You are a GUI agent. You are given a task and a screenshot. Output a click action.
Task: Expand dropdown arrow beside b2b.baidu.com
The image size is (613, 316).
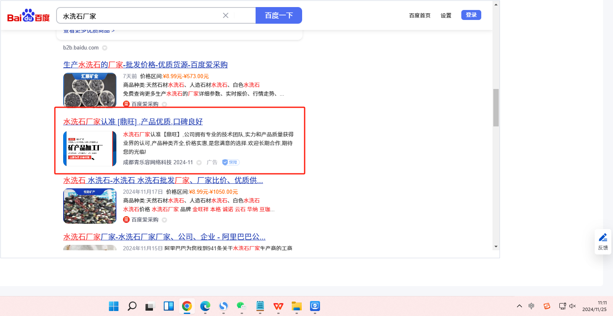click(105, 48)
